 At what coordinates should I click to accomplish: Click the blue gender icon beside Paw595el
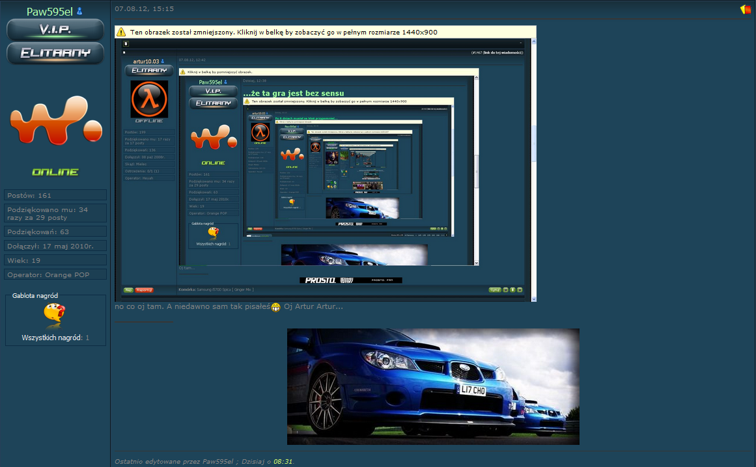(80, 12)
